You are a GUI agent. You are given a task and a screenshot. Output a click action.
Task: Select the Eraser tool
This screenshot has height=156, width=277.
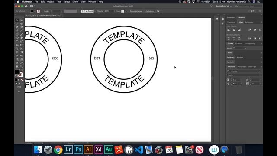[21, 38]
